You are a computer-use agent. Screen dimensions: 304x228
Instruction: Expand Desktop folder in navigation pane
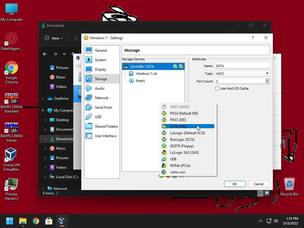coord(45,120)
